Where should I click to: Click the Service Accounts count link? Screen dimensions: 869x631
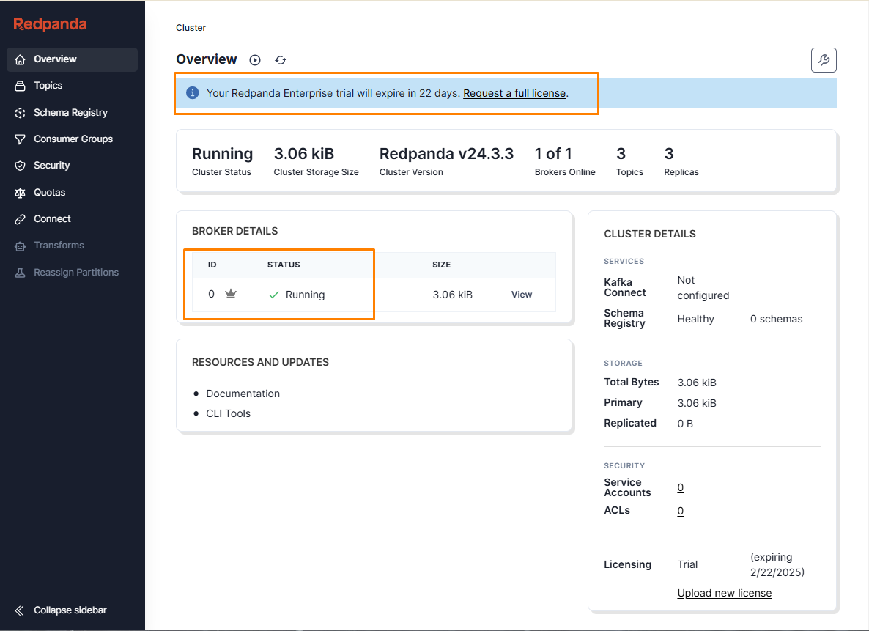[681, 487]
